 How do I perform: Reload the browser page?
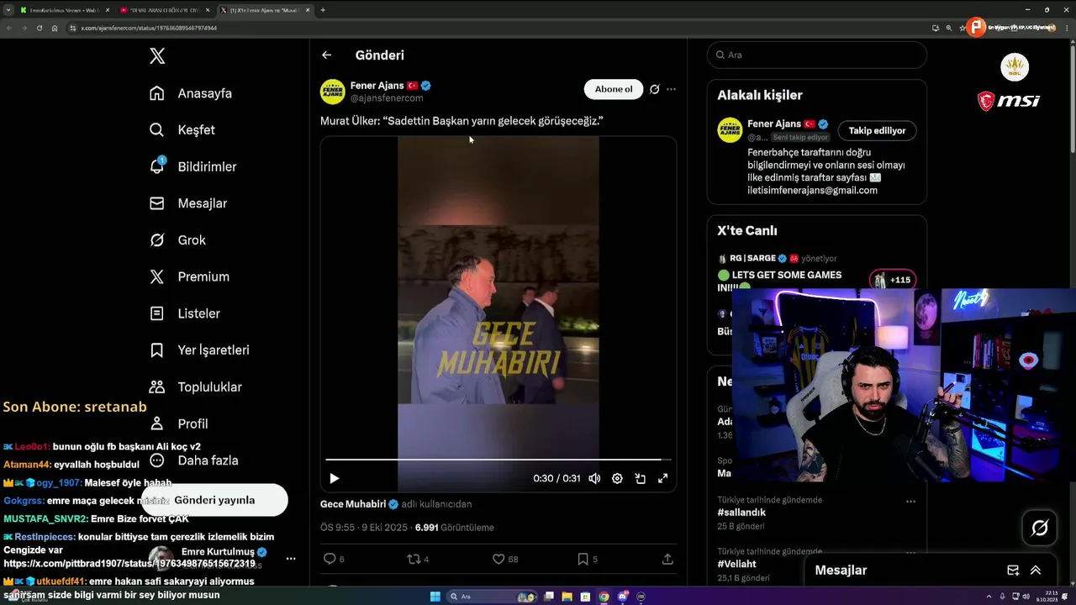(x=39, y=28)
